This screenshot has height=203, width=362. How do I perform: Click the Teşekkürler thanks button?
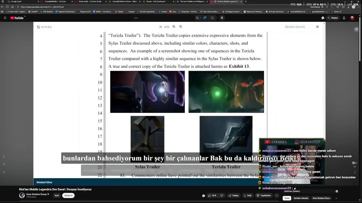coord(264,195)
